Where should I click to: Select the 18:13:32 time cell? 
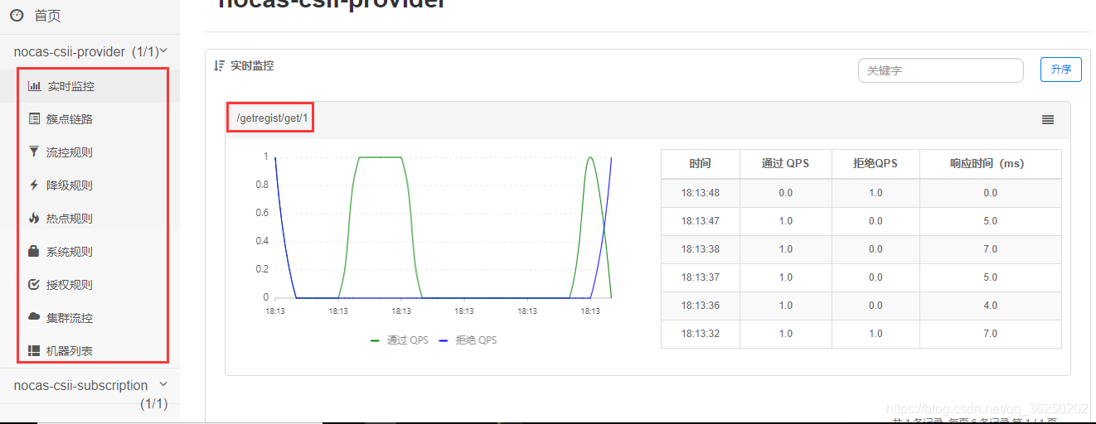(x=701, y=334)
